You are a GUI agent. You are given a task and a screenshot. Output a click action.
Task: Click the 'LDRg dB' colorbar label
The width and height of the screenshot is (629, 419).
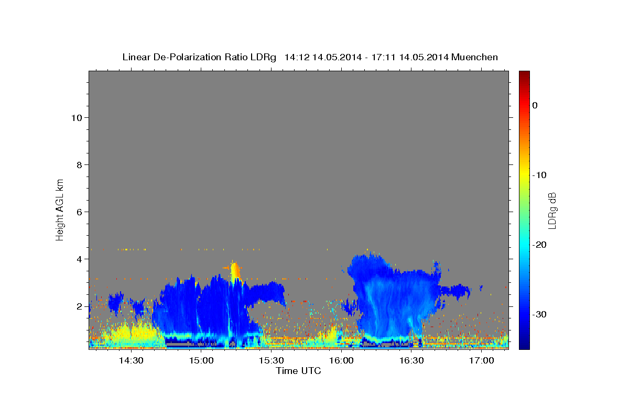click(x=552, y=210)
